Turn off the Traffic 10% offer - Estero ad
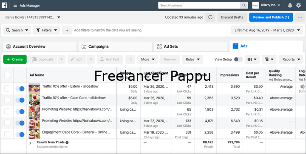The height and width of the screenshot is (154, 306). (20, 89)
